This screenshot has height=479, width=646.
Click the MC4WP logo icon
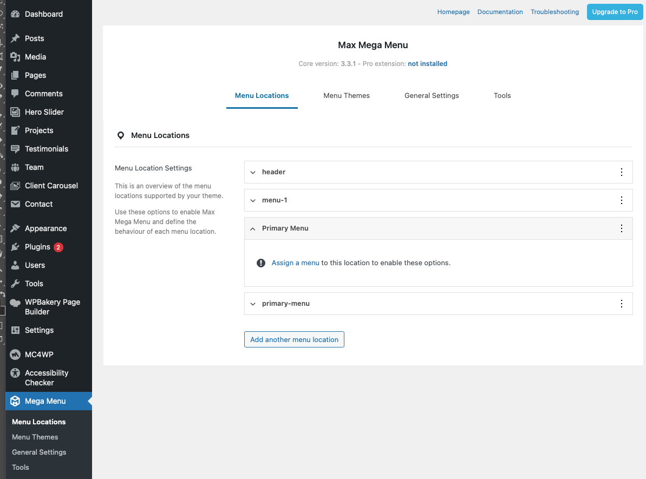click(x=15, y=355)
